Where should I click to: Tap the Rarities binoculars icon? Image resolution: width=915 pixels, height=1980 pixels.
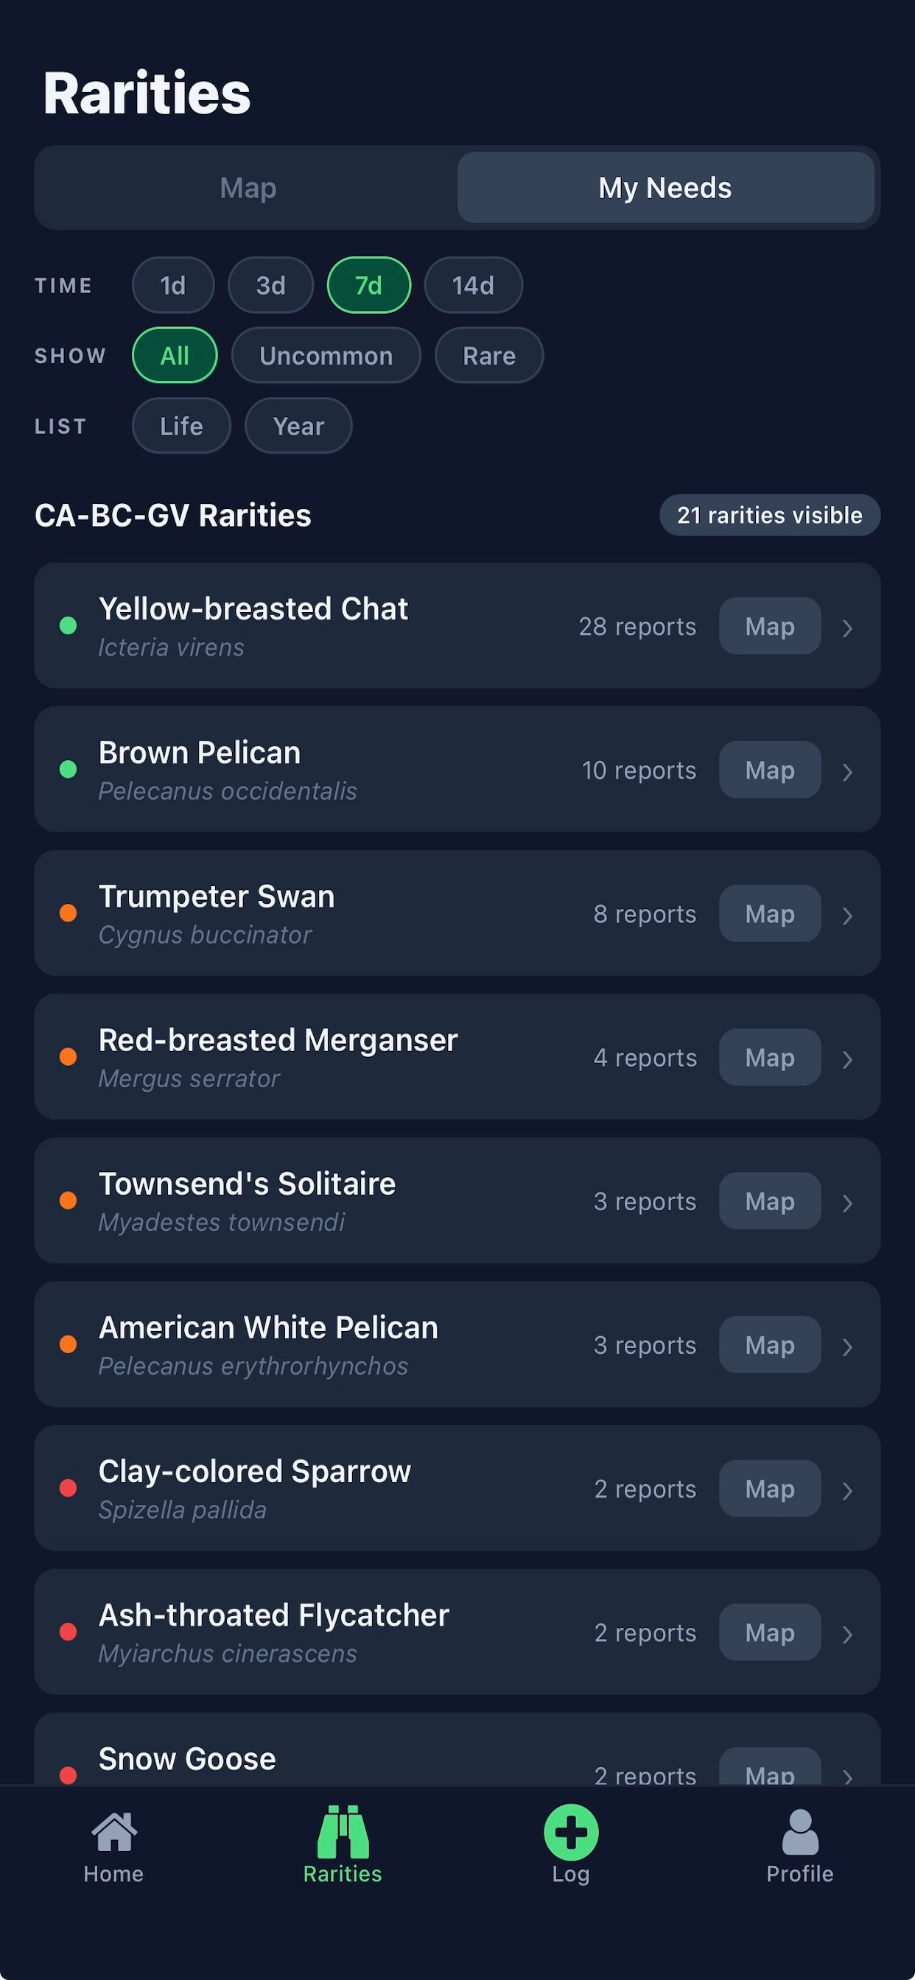click(343, 1831)
